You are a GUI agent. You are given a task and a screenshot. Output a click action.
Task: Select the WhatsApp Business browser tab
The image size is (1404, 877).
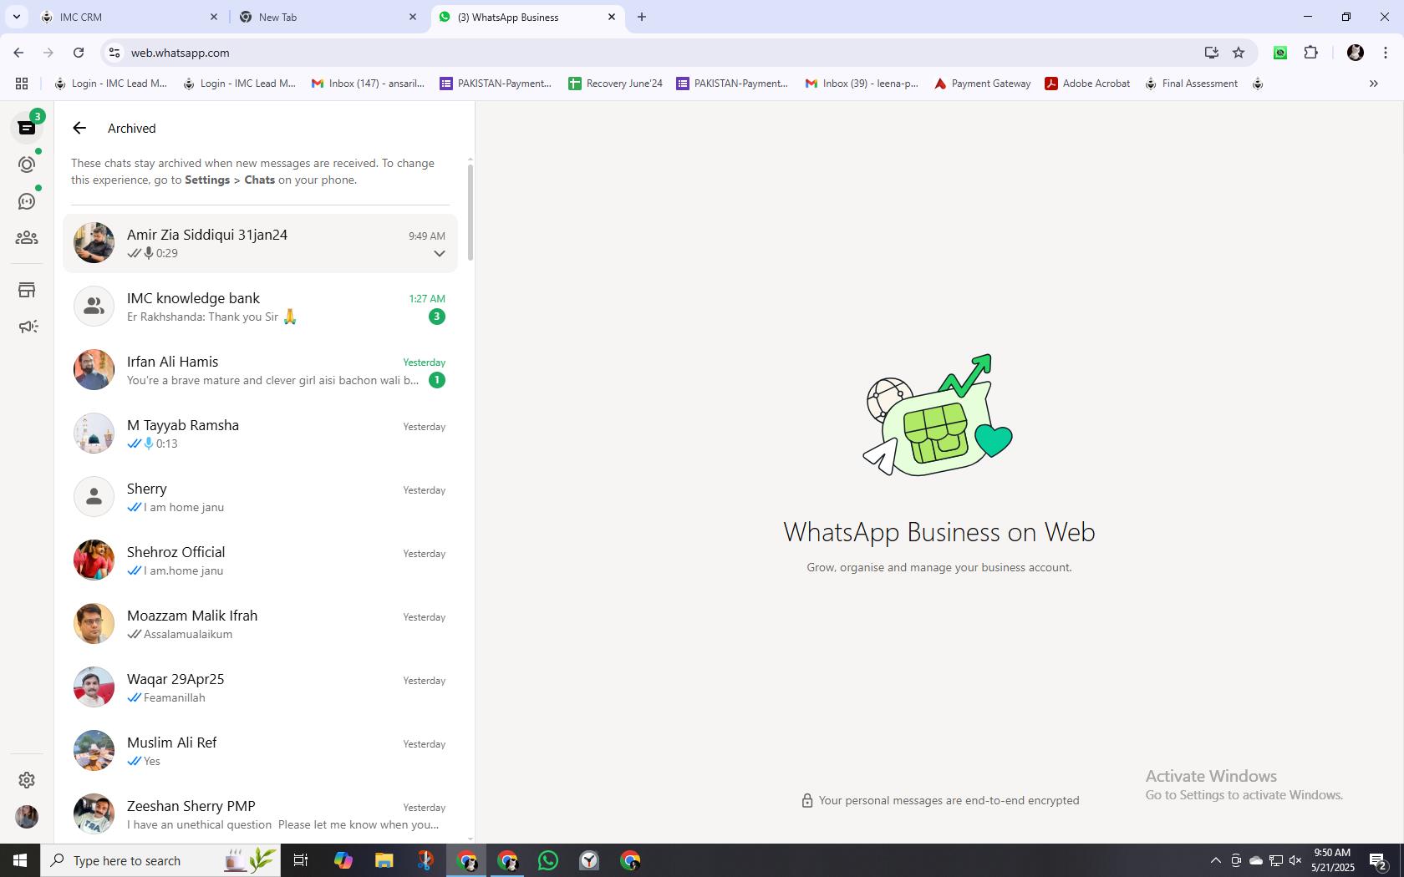pyautogui.click(x=526, y=17)
